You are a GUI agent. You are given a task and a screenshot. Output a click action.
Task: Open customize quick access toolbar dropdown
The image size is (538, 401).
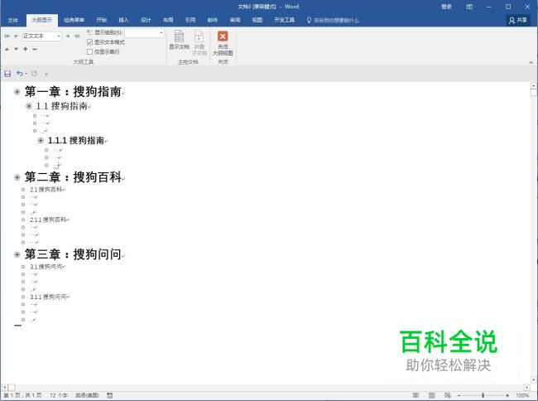(46, 75)
